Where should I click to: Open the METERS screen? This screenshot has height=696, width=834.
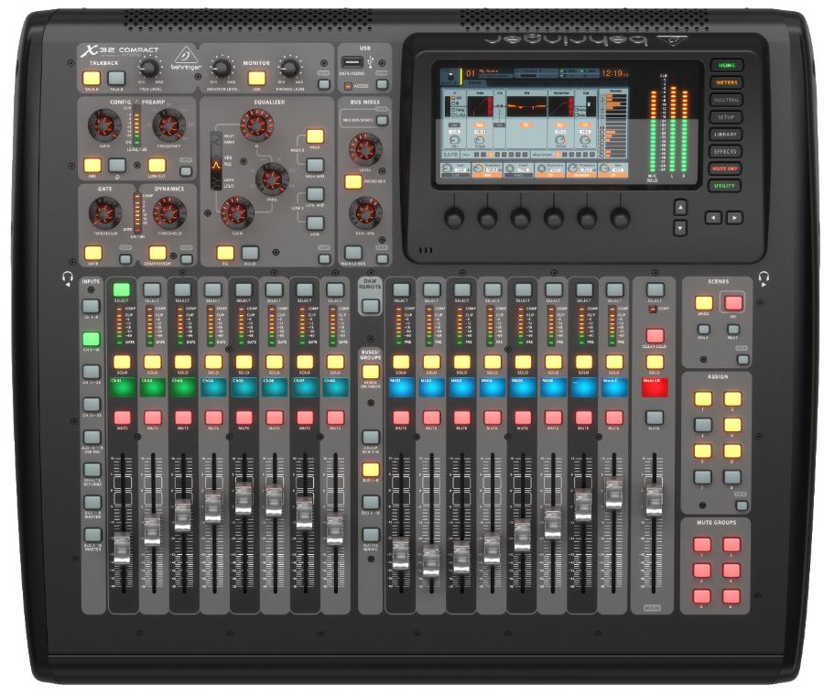pyautogui.click(x=726, y=82)
